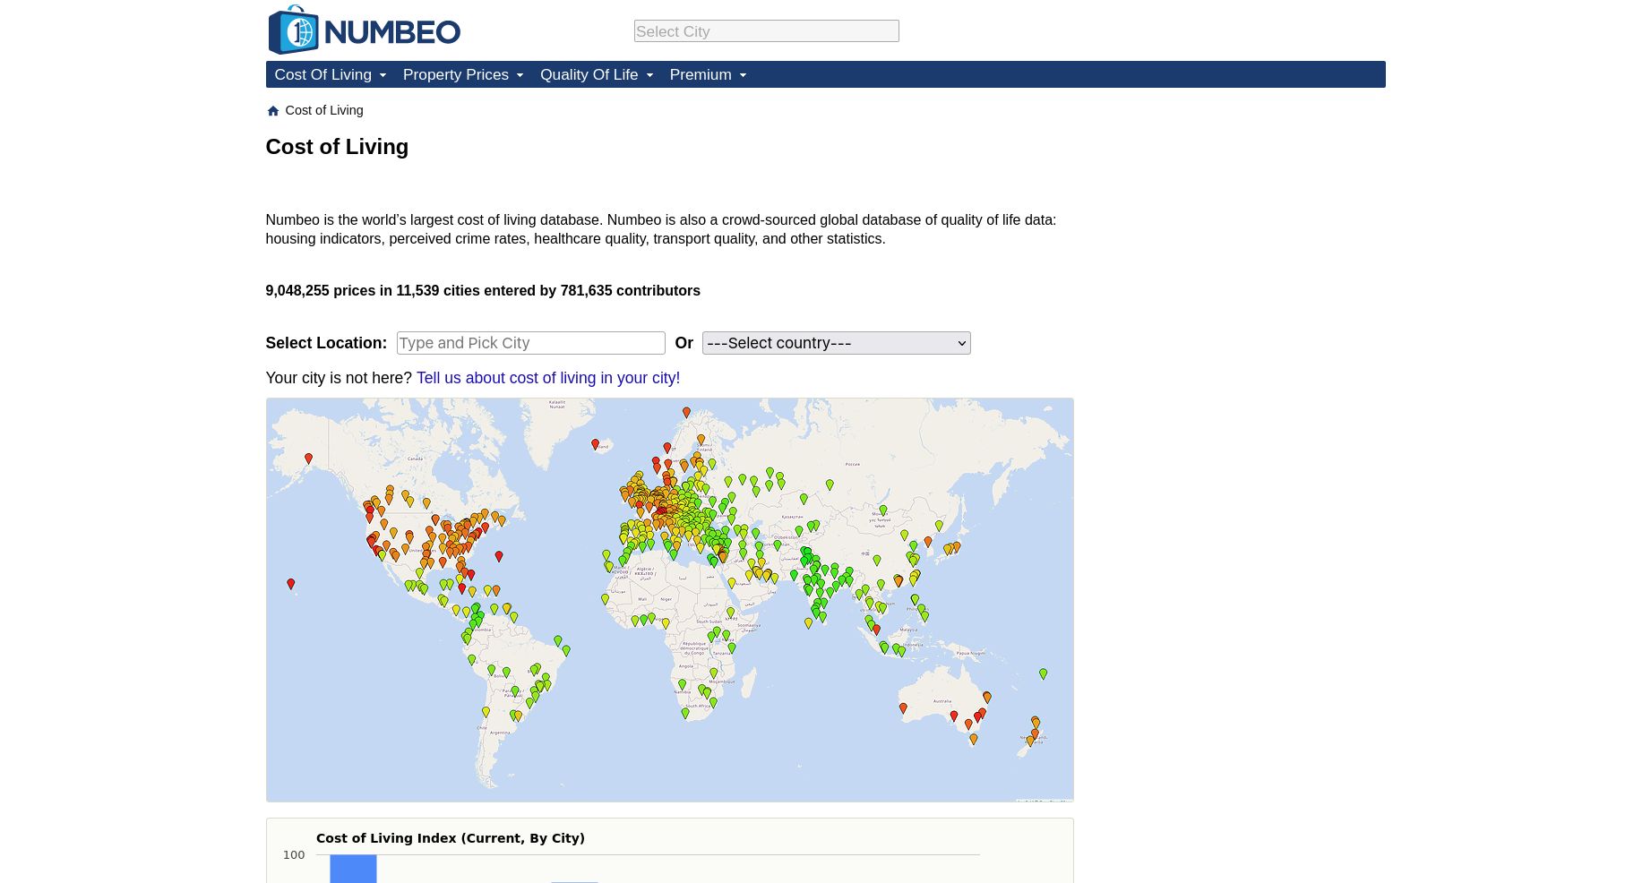Select the yellow-green marker in northern Japan
This screenshot has height=883, width=1651.
pyautogui.click(x=939, y=526)
